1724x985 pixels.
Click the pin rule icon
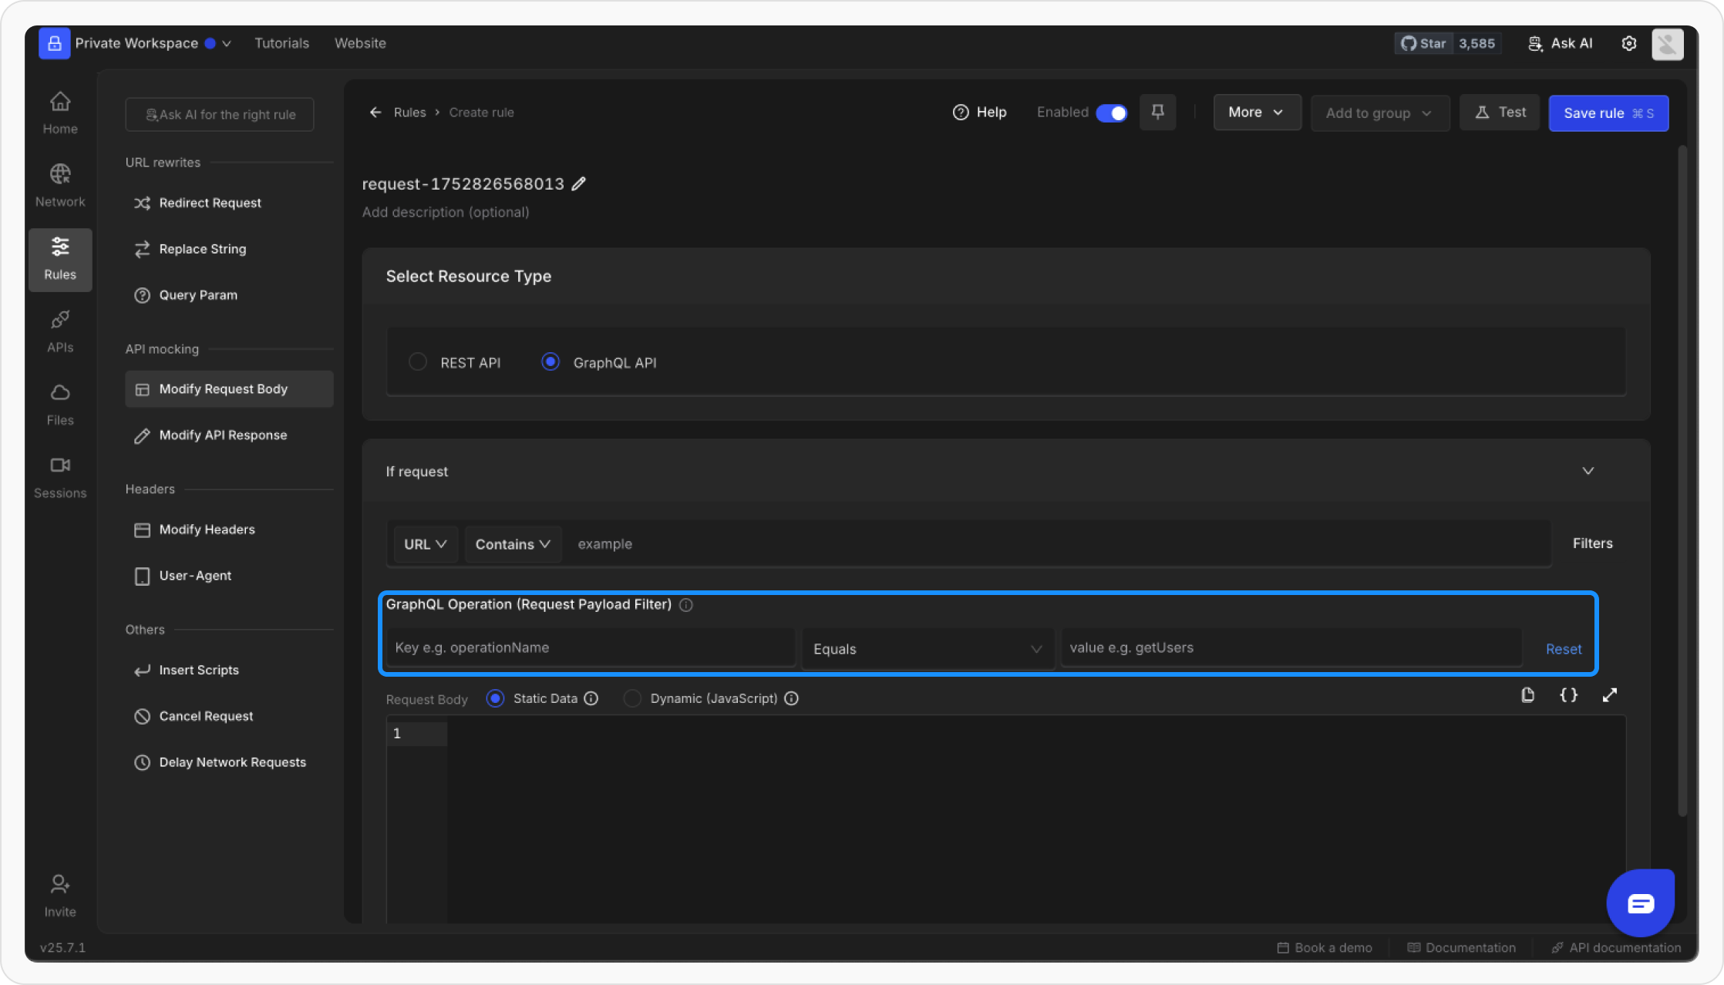pos(1157,113)
